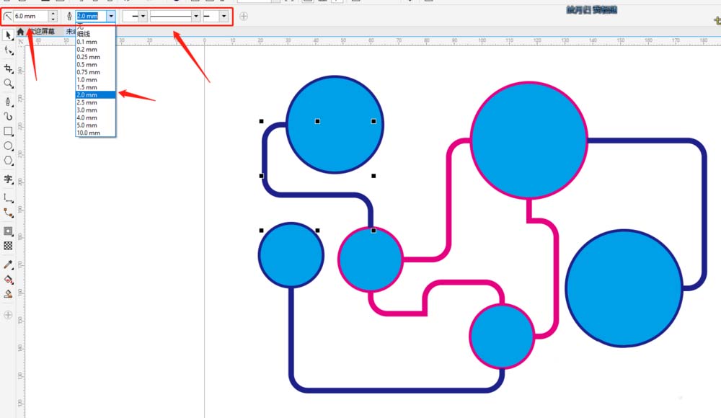Click the large dark-outlined right circle
The height and width of the screenshot is (418, 721).
(624, 288)
